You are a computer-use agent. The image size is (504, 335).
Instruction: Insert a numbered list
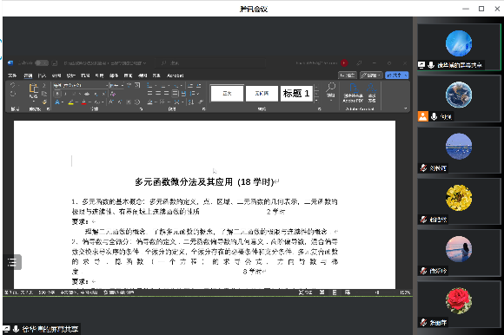point(163,85)
